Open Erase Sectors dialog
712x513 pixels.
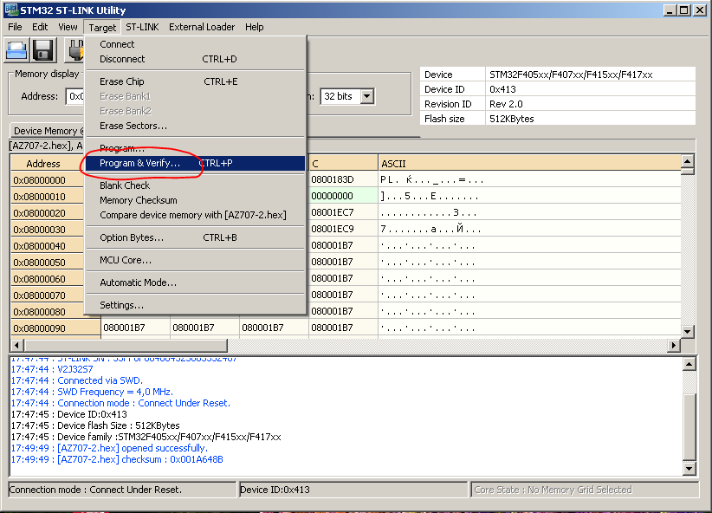pos(133,126)
